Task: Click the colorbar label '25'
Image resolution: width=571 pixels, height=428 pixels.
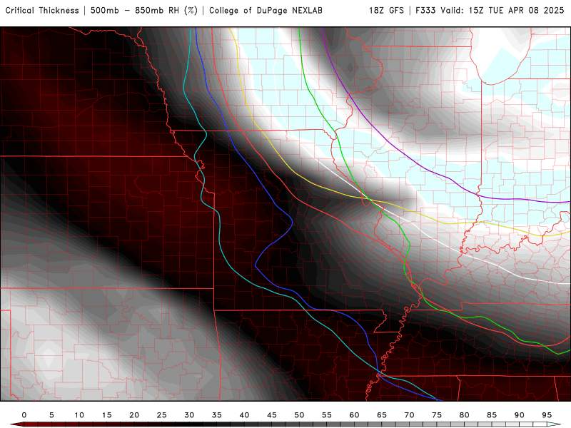Action: (162, 415)
